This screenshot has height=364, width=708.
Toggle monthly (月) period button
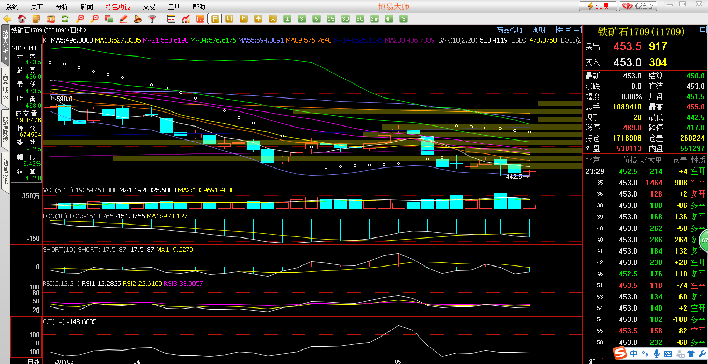tap(244, 19)
